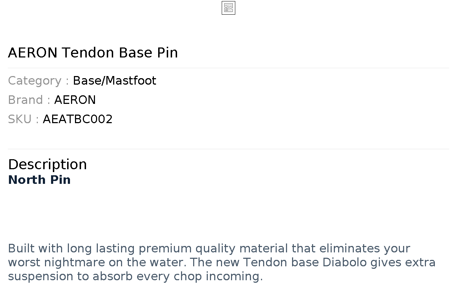
Task: Click the AERON Tendon Base Pin title
Action: click(x=93, y=53)
